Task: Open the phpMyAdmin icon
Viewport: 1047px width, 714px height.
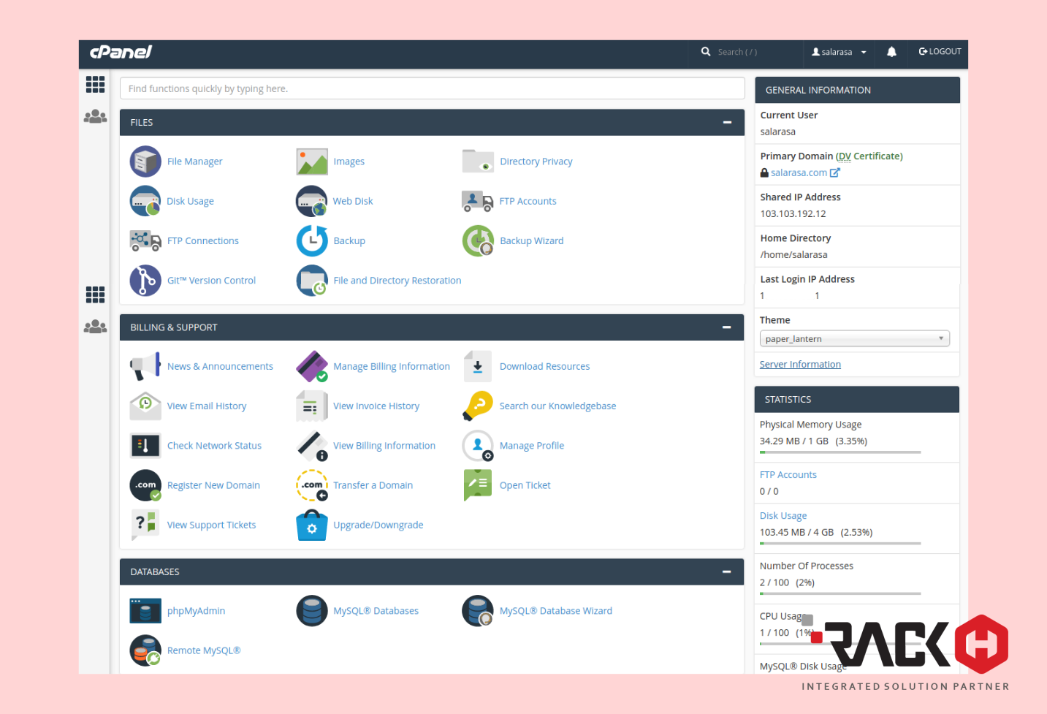Action: tap(145, 610)
